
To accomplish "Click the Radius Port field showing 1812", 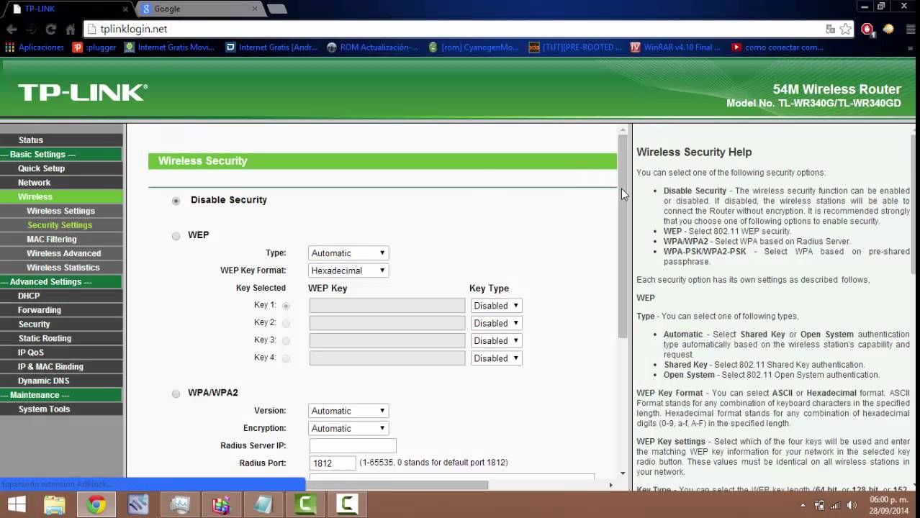I will pos(333,463).
